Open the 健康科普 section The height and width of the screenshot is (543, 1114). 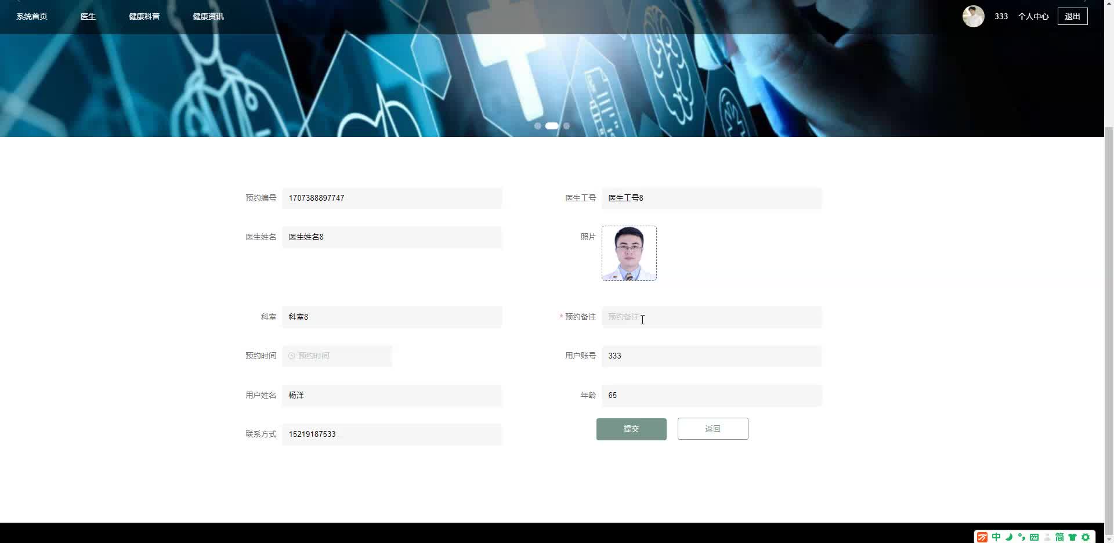coord(144,16)
